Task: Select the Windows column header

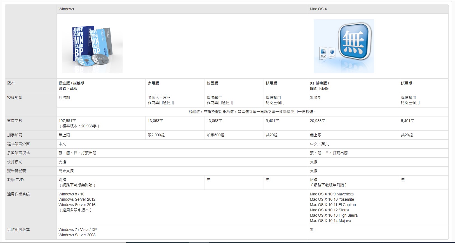Action: tap(182, 9)
